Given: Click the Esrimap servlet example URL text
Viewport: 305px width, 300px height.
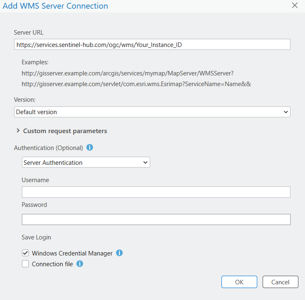Looking at the screenshot, I should point(136,84).
